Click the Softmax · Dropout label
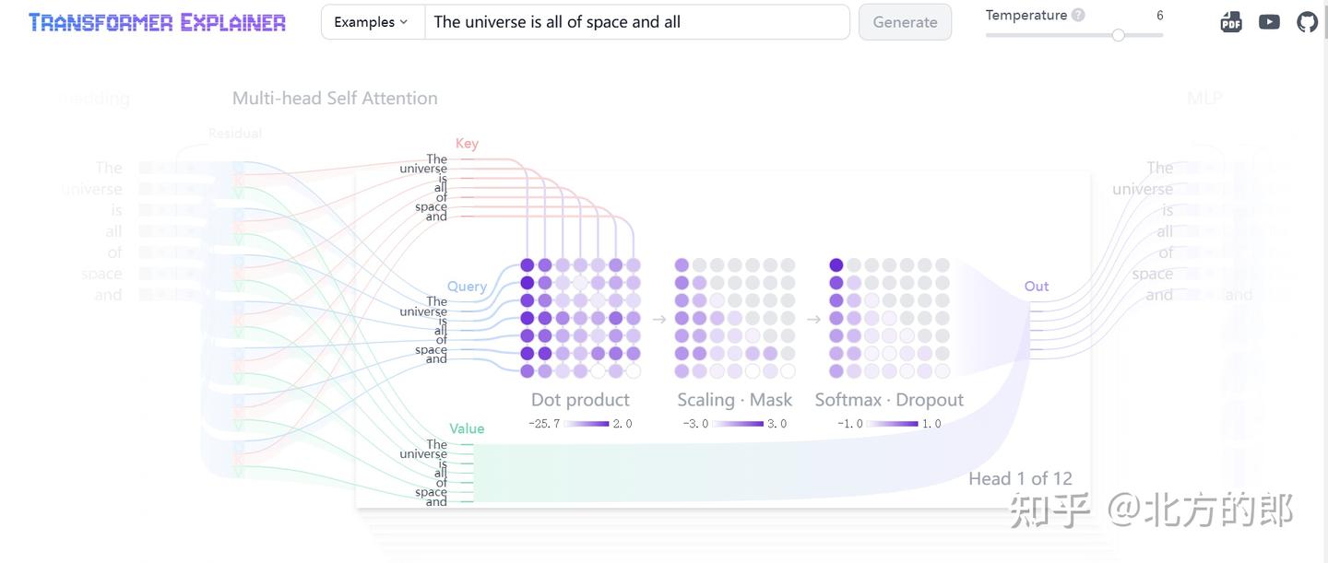Image resolution: width=1328 pixels, height=563 pixels. pos(889,400)
